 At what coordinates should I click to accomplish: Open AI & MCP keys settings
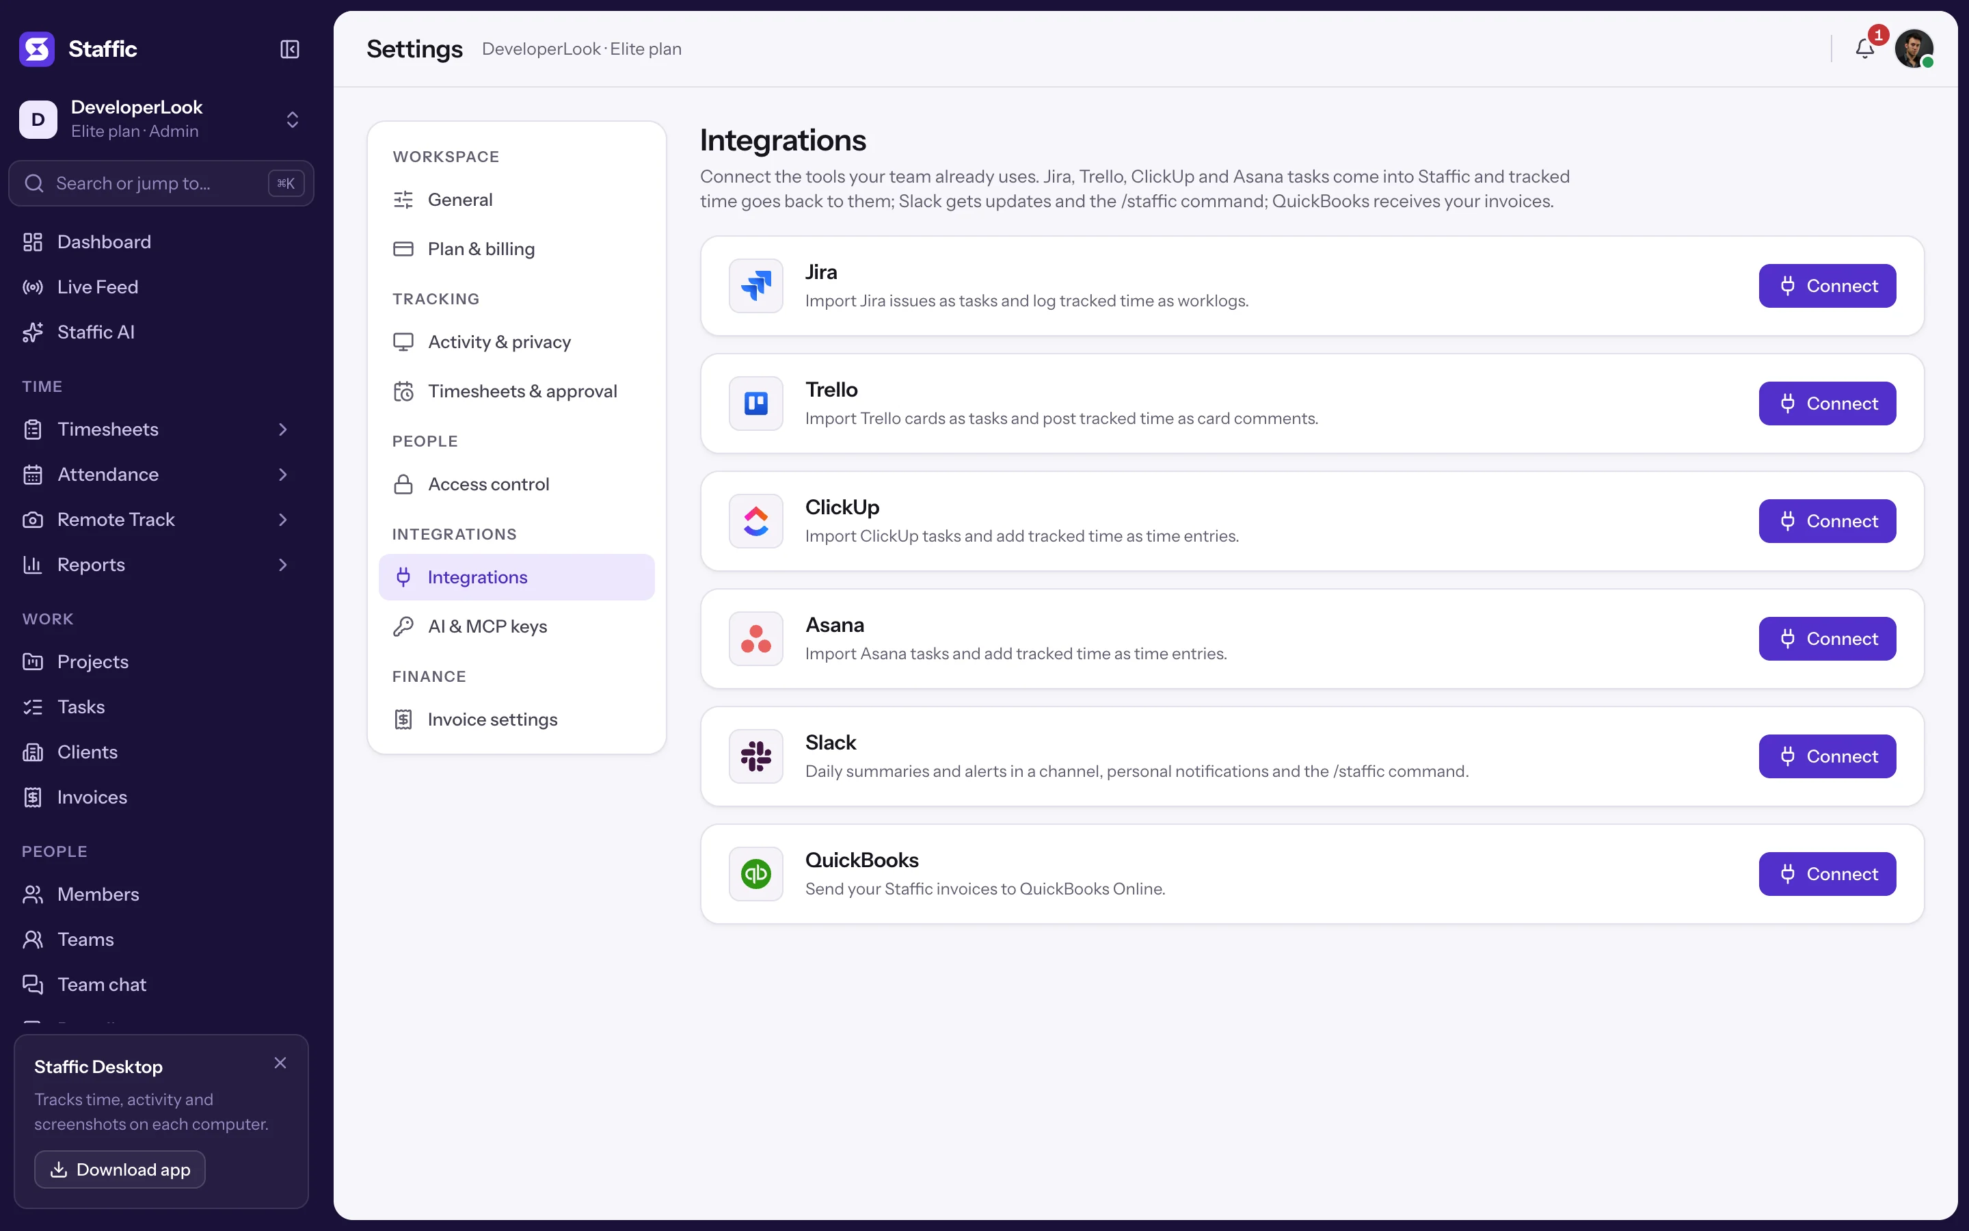(516, 626)
